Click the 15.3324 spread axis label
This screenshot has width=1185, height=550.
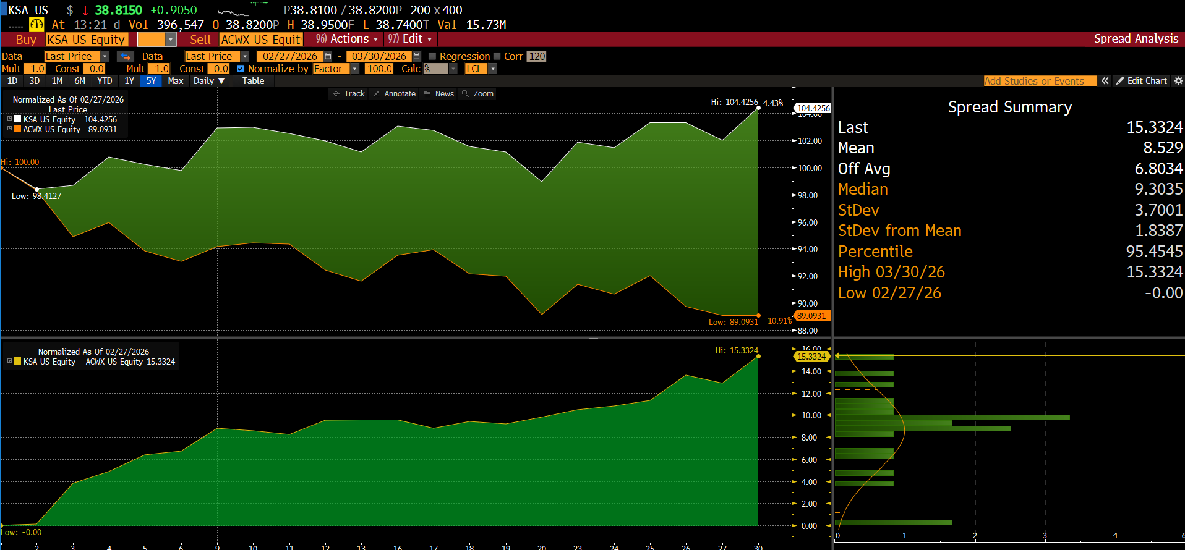811,357
